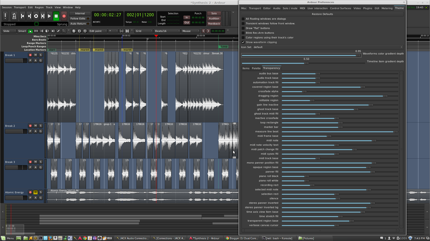
Task: Toggle the Auto Return button
Action: click(x=80, y=24)
